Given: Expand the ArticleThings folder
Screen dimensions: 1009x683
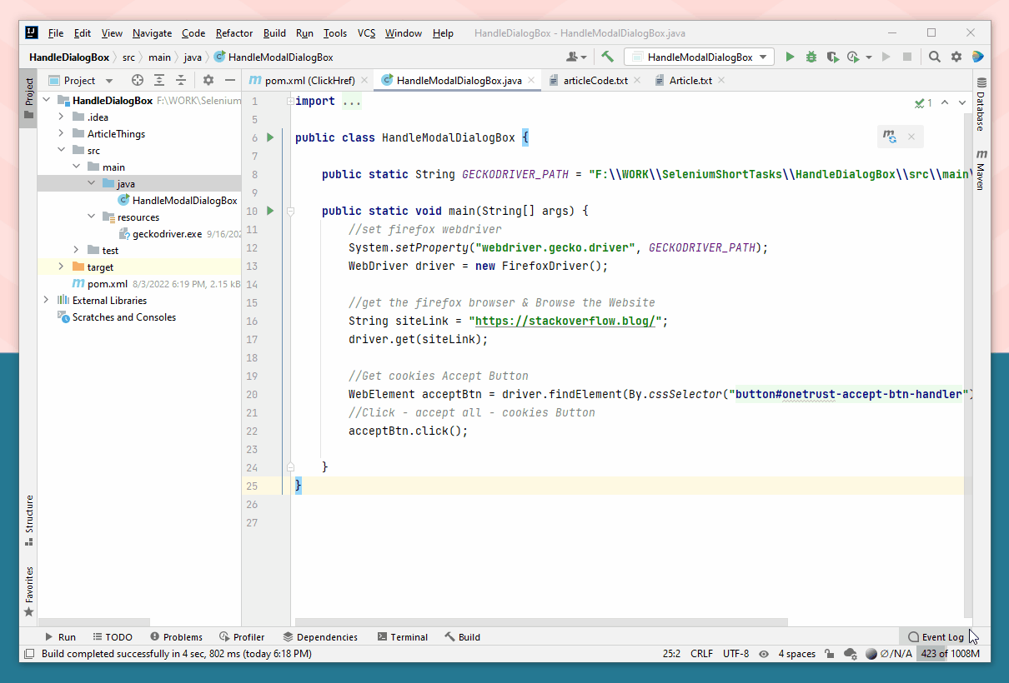Looking at the screenshot, I should point(61,133).
